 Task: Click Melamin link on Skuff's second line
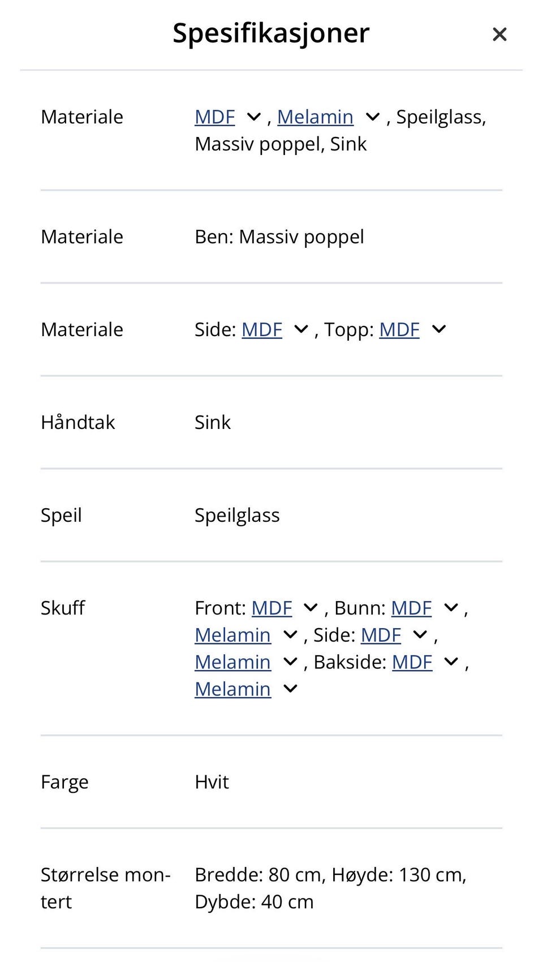(232, 635)
